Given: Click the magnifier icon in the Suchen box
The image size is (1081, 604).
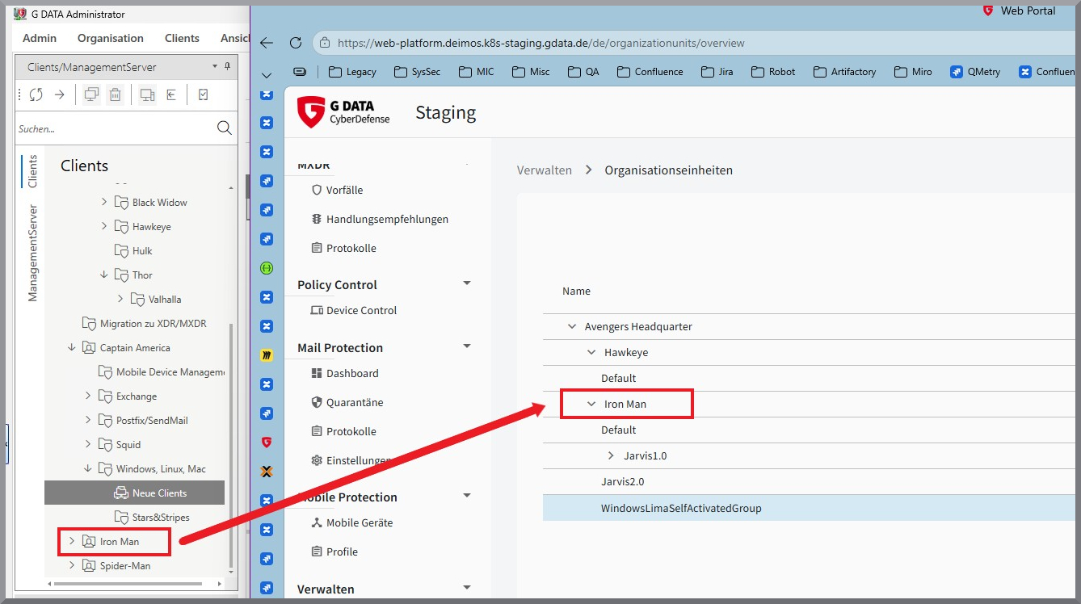Looking at the screenshot, I should (x=224, y=128).
